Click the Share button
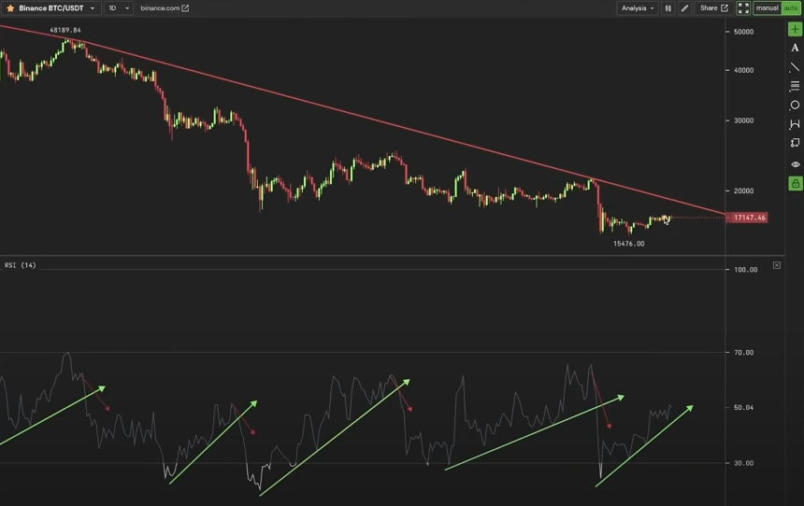 (x=713, y=8)
